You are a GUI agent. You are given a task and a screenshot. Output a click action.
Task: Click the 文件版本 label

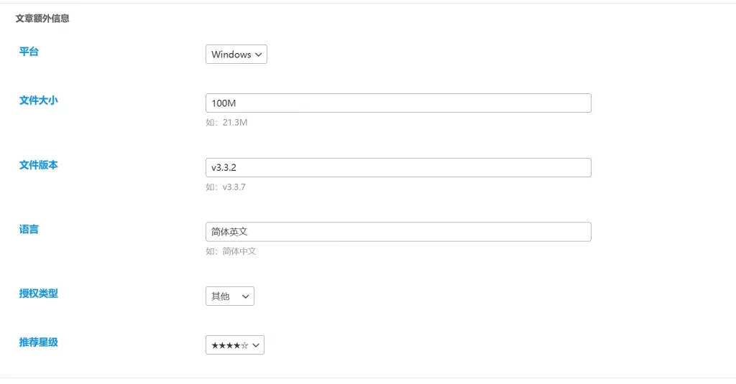point(38,165)
